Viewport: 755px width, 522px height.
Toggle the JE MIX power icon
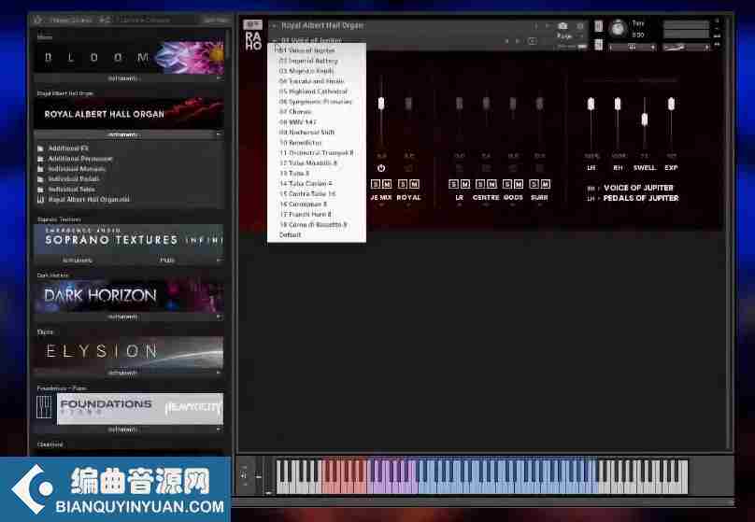point(381,168)
